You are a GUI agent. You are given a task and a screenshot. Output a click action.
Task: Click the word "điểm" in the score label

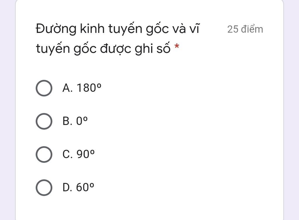(252, 29)
